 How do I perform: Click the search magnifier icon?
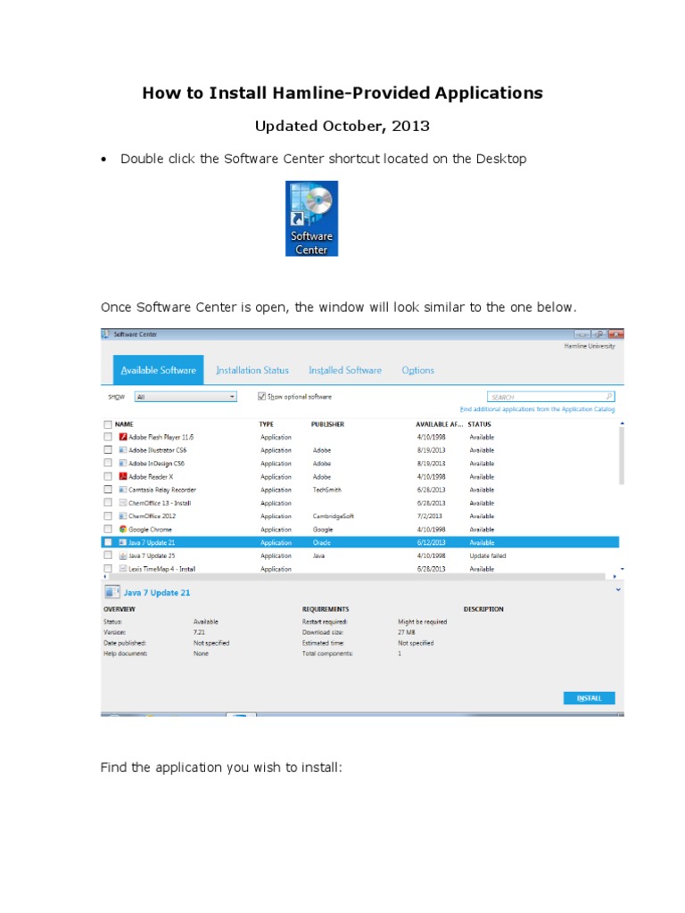coord(609,397)
